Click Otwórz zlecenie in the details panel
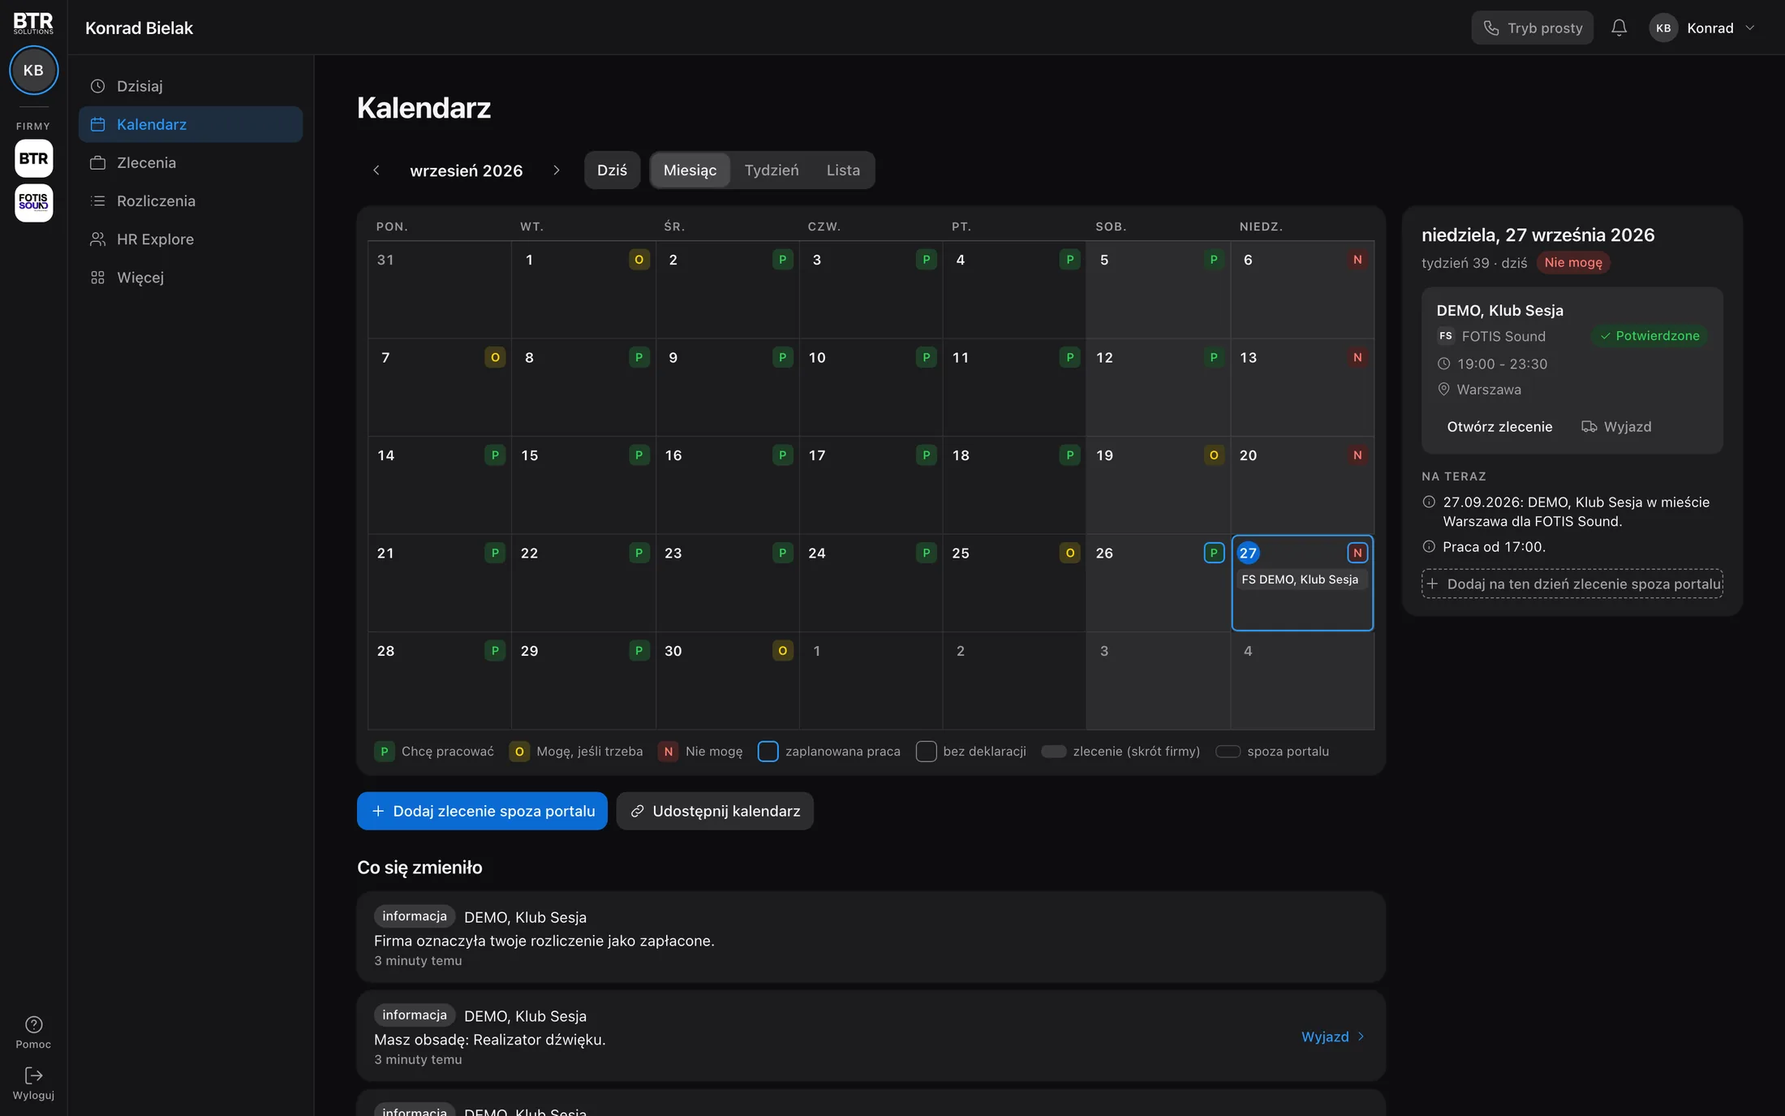 click(x=1499, y=427)
